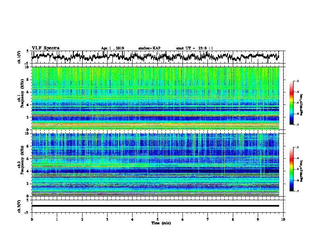
Task: Click the time axis tick label "9"
Action: [x=258, y=219]
